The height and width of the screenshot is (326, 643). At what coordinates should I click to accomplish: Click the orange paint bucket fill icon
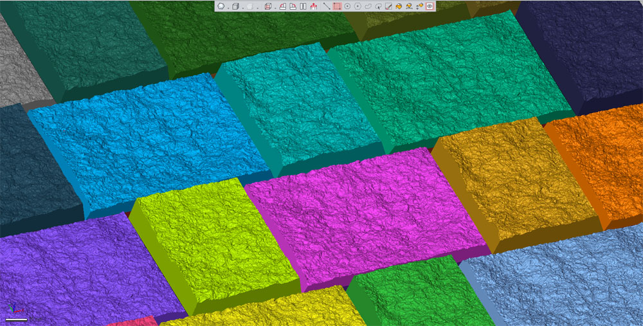coord(399,6)
